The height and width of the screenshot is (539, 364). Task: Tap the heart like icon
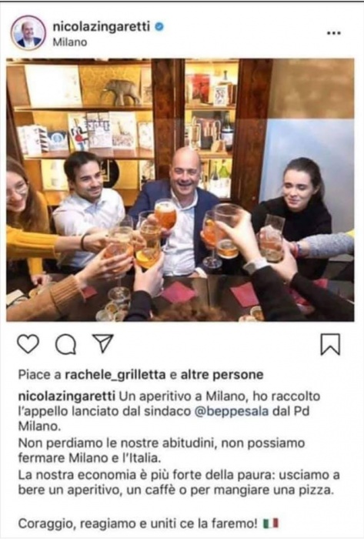pyautogui.click(x=28, y=344)
